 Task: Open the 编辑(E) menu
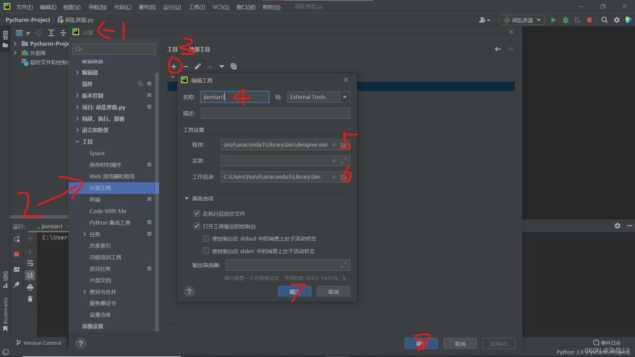click(48, 7)
